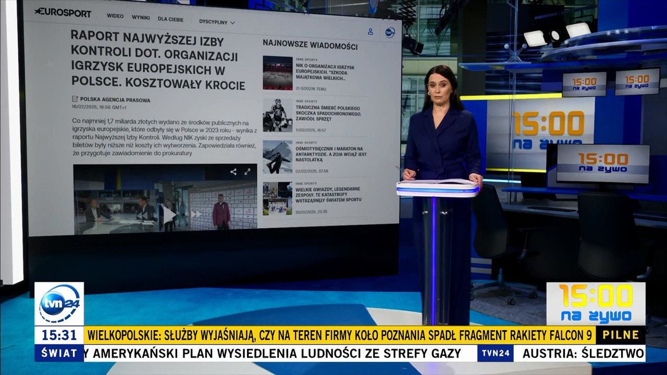
Task: Click the ŚWIAT ticker category label
Action: pos(59,353)
